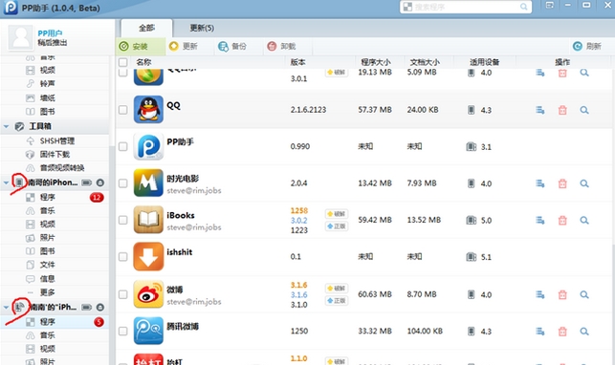Click the PP助手 app icon in list
Image resolution: width=615 pixels, height=365 pixels.
coord(148,146)
